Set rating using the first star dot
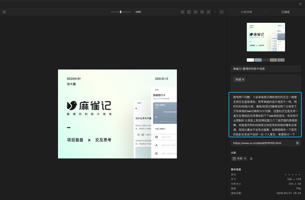Screen dimensions: 305x200 [286, 175]
